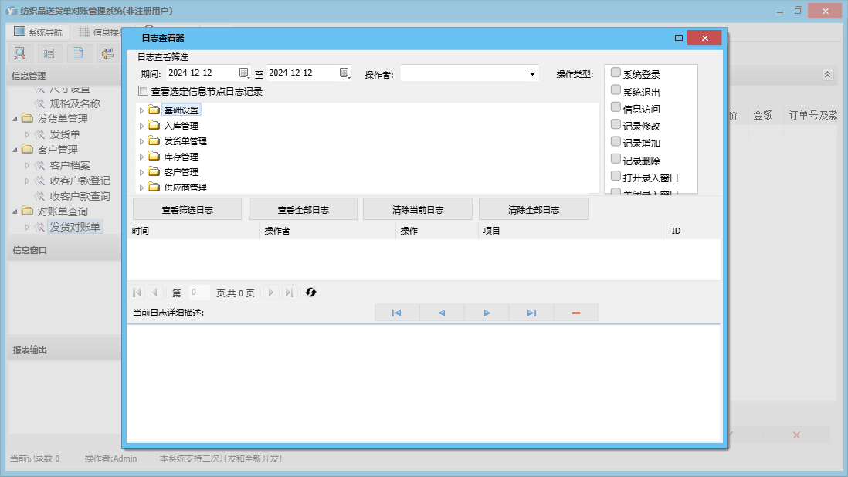
Task: Check the 信息访问 operation type
Action: click(x=616, y=107)
